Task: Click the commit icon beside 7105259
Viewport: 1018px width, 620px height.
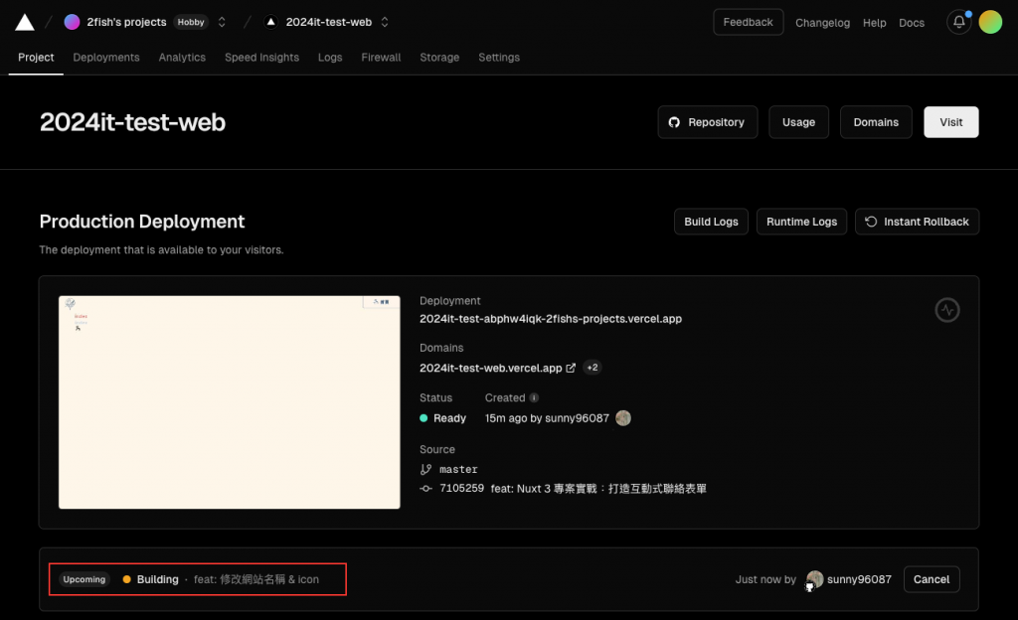Action: pos(425,488)
